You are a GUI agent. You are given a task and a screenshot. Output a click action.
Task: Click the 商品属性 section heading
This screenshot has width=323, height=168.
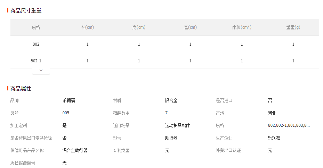pyautogui.click(x=21, y=88)
